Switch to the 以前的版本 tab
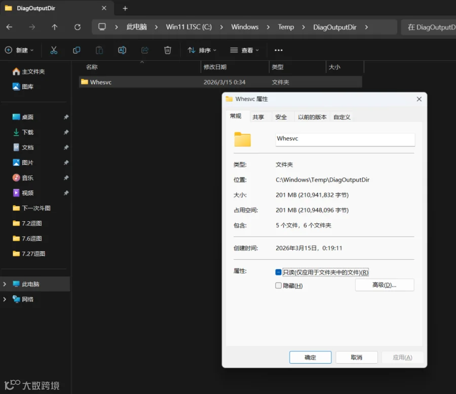 pos(312,117)
